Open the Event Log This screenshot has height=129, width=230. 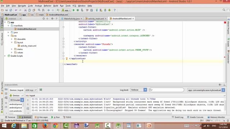(178, 117)
